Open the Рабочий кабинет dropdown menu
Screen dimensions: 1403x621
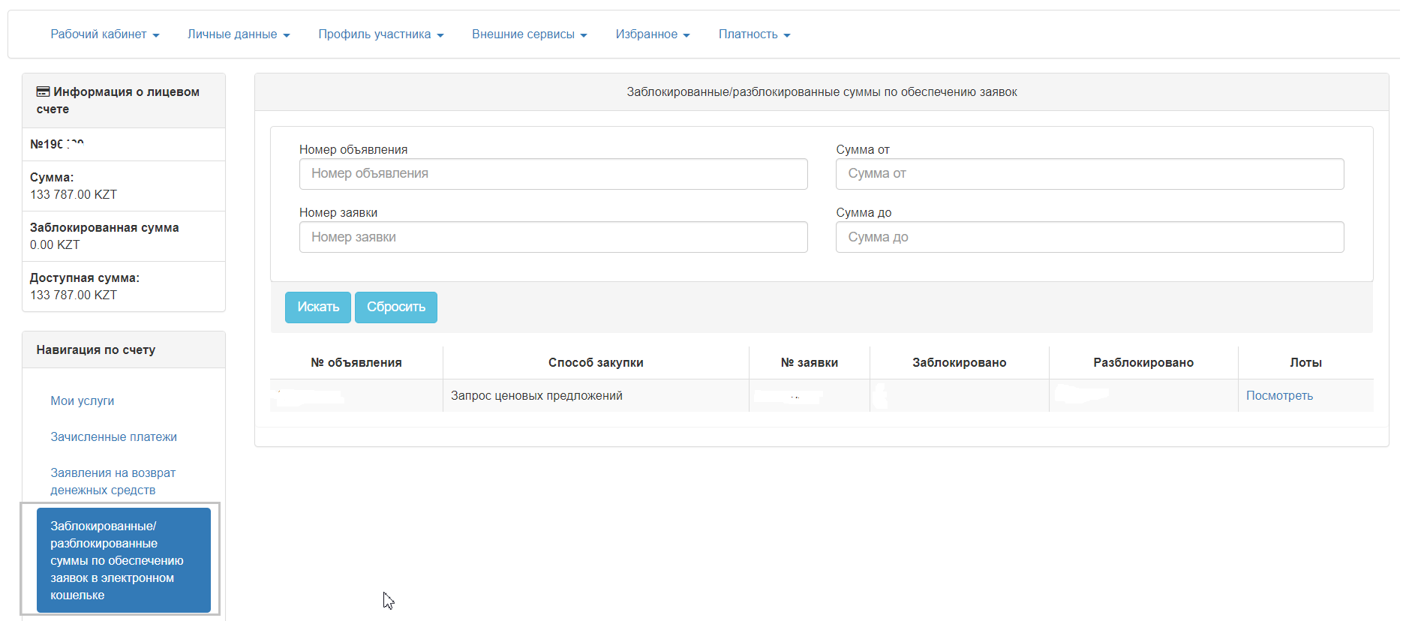coord(104,34)
